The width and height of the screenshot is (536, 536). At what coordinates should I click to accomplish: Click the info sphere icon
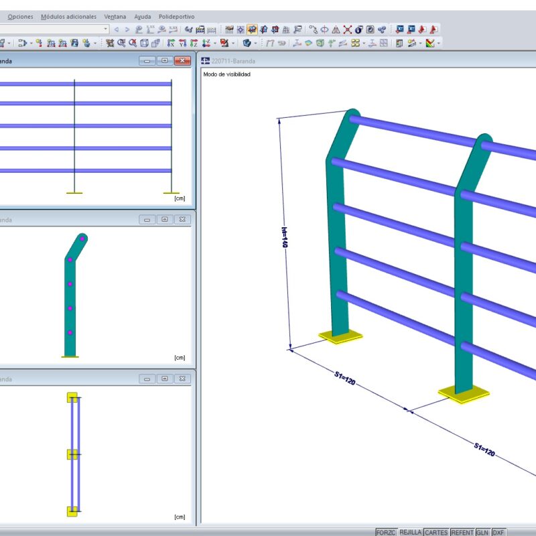click(x=358, y=29)
